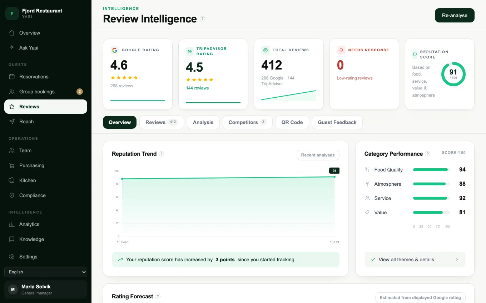This screenshot has height=303, width=486.
Task: Click the Recent analyses button
Action: coord(318,155)
